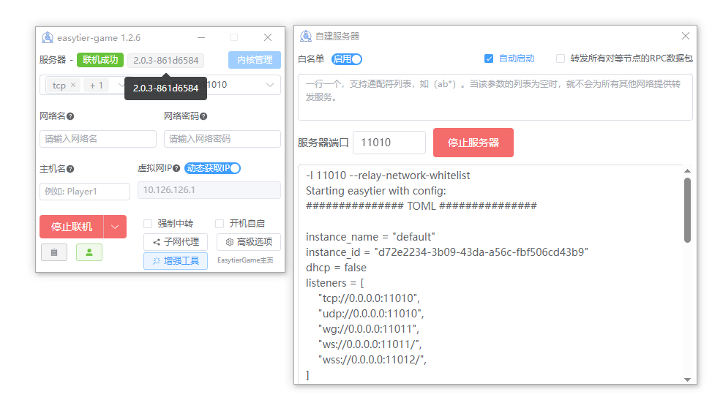Open the stop-connection split dropdown arrow

click(115, 227)
